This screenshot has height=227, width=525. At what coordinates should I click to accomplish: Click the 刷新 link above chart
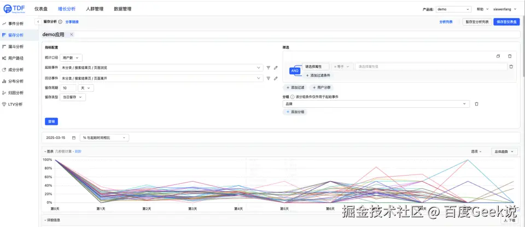[78, 152]
